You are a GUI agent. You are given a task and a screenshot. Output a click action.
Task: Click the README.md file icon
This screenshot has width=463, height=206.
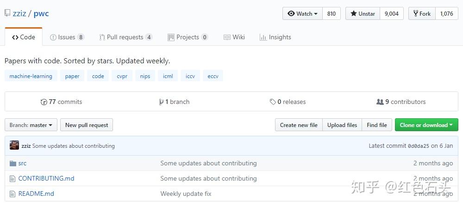coord(12,194)
